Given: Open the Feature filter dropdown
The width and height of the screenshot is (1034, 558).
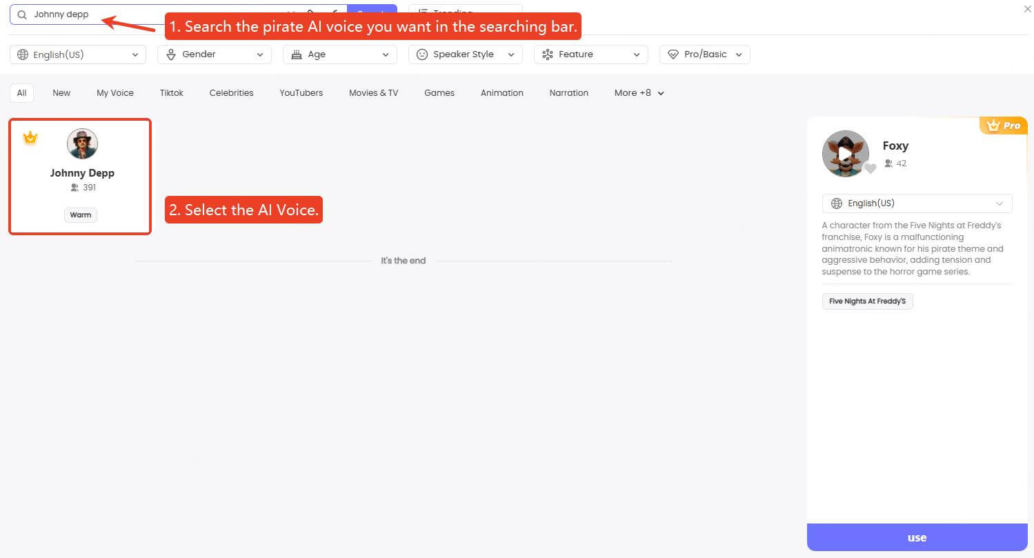Looking at the screenshot, I should (591, 54).
